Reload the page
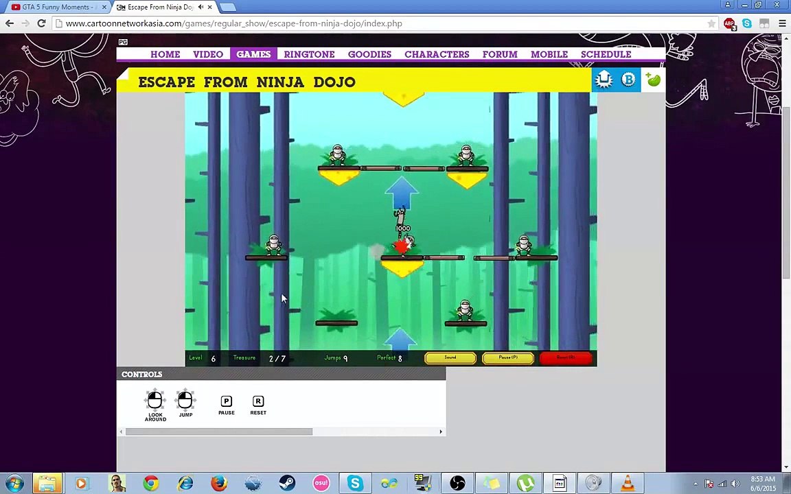Image resolution: width=791 pixels, height=494 pixels. pos(41,23)
